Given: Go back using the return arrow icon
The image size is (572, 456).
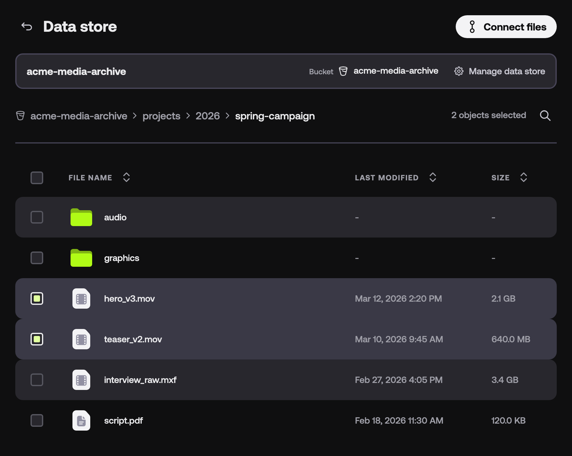Looking at the screenshot, I should click(27, 27).
